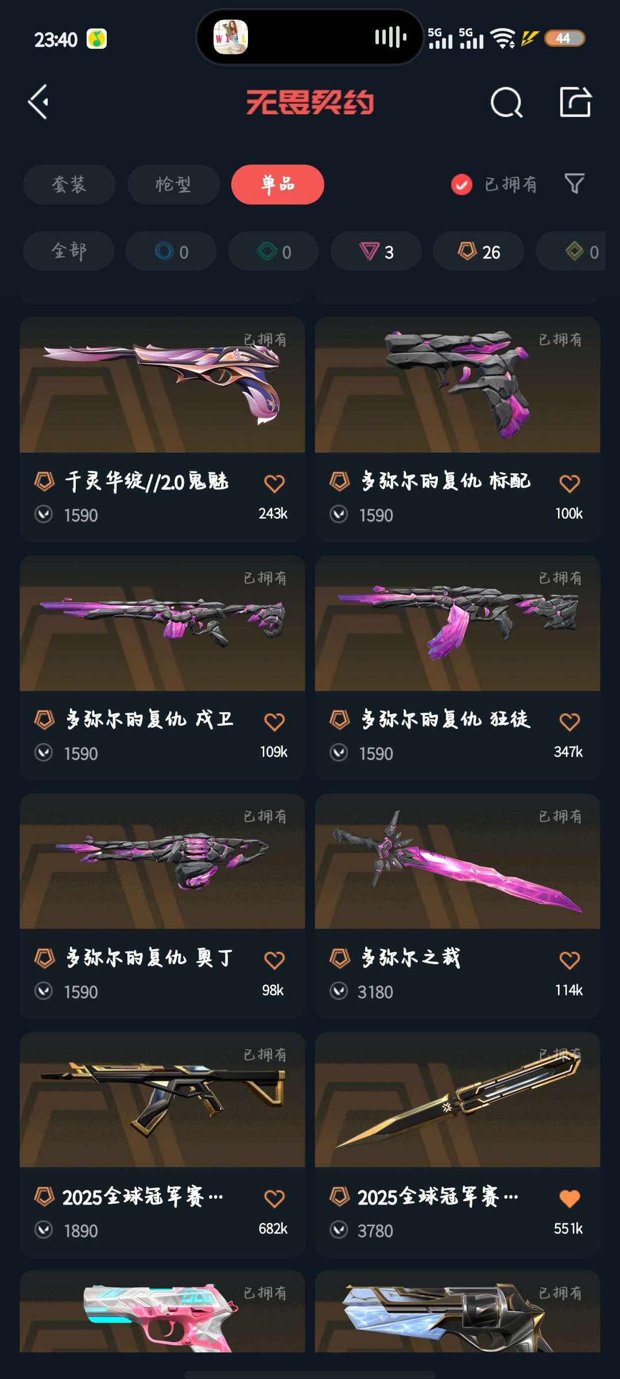Favorite 多弥尔之裁 with heart icon
This screenshot has height=1379, width=620.
[569, 960]
